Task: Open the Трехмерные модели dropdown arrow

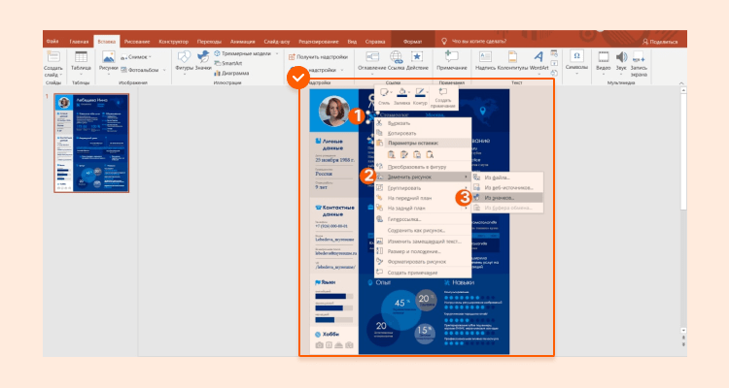Action: tap(277, 54)
